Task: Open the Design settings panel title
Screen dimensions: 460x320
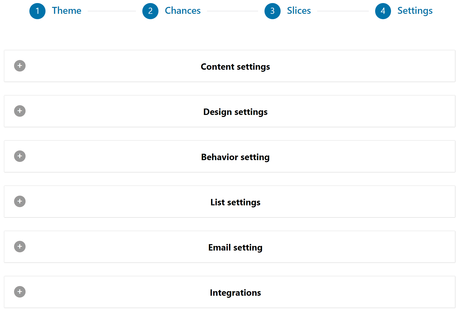Action: click(235, 112)
